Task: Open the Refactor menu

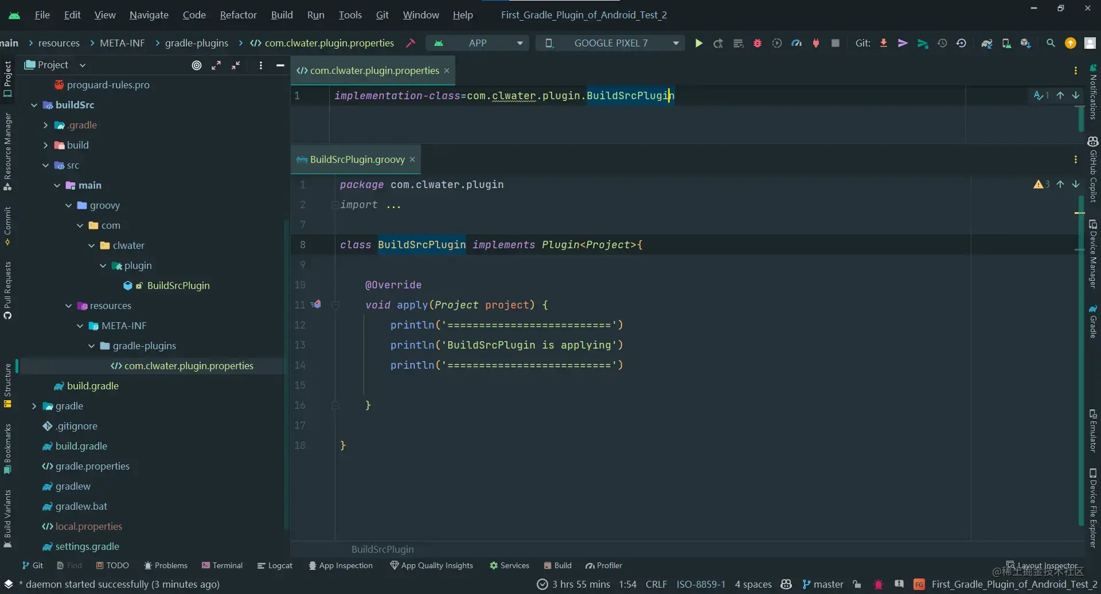Action: 238,15
